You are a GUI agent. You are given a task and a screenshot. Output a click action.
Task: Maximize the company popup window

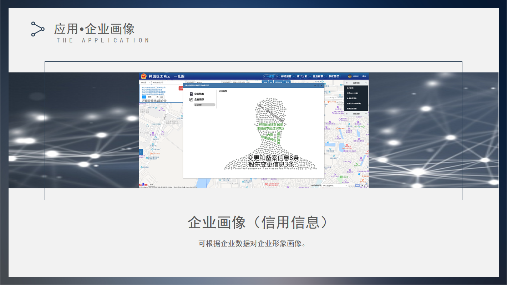318,86
